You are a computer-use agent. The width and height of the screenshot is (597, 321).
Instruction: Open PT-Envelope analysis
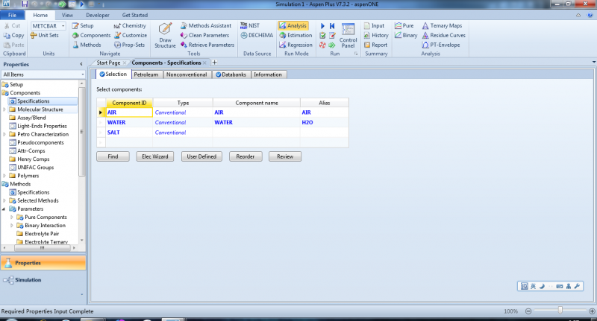click(x=441, y=45)
